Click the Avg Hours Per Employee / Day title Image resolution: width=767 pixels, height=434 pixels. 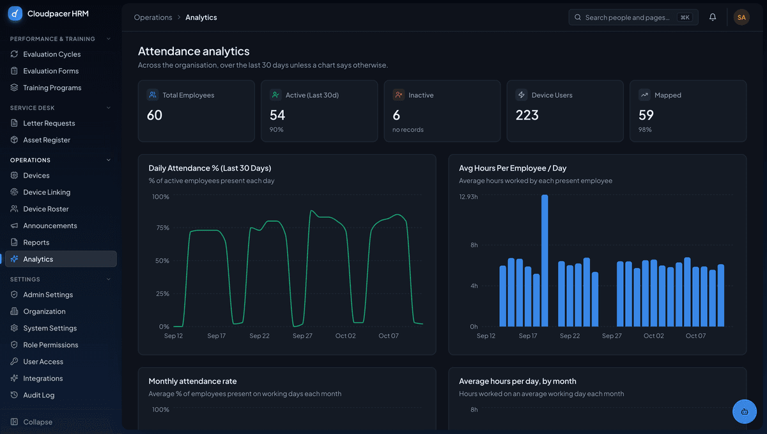pos(513,168)
